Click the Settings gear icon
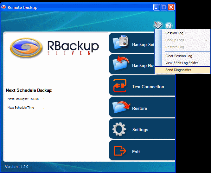This screenshot has height=173, width=211. coord(119,129)
